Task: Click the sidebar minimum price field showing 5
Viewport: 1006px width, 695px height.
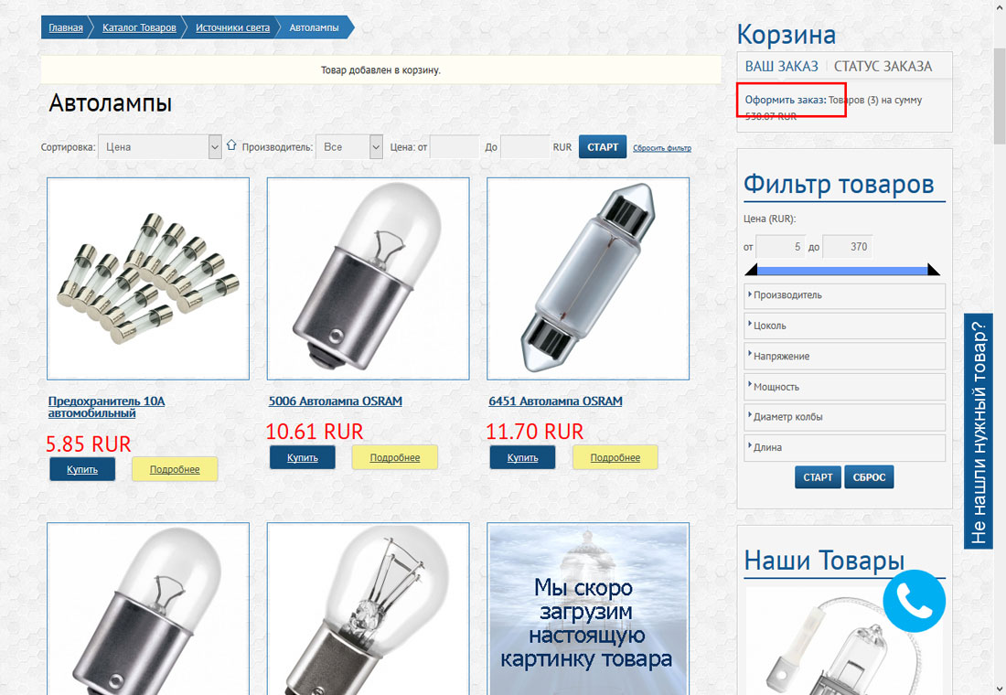Action: pyautogui.click(x=780, y=246)
